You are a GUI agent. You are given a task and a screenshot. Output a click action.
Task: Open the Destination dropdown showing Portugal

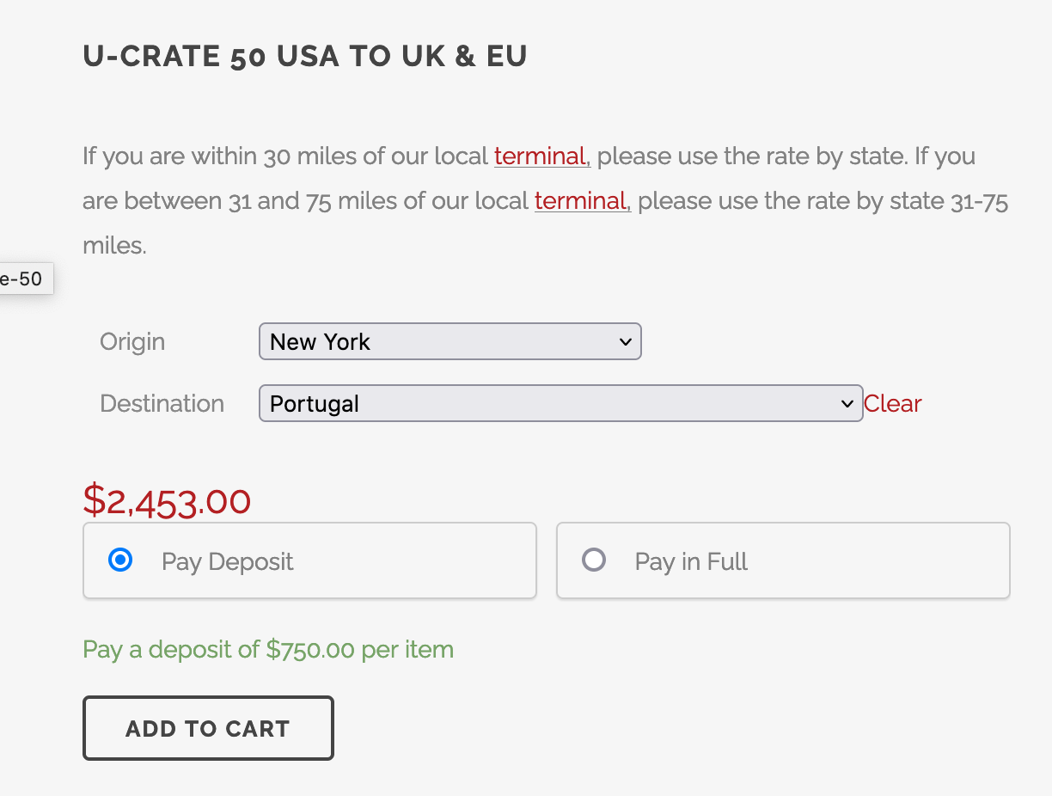(x=550, y=404)
